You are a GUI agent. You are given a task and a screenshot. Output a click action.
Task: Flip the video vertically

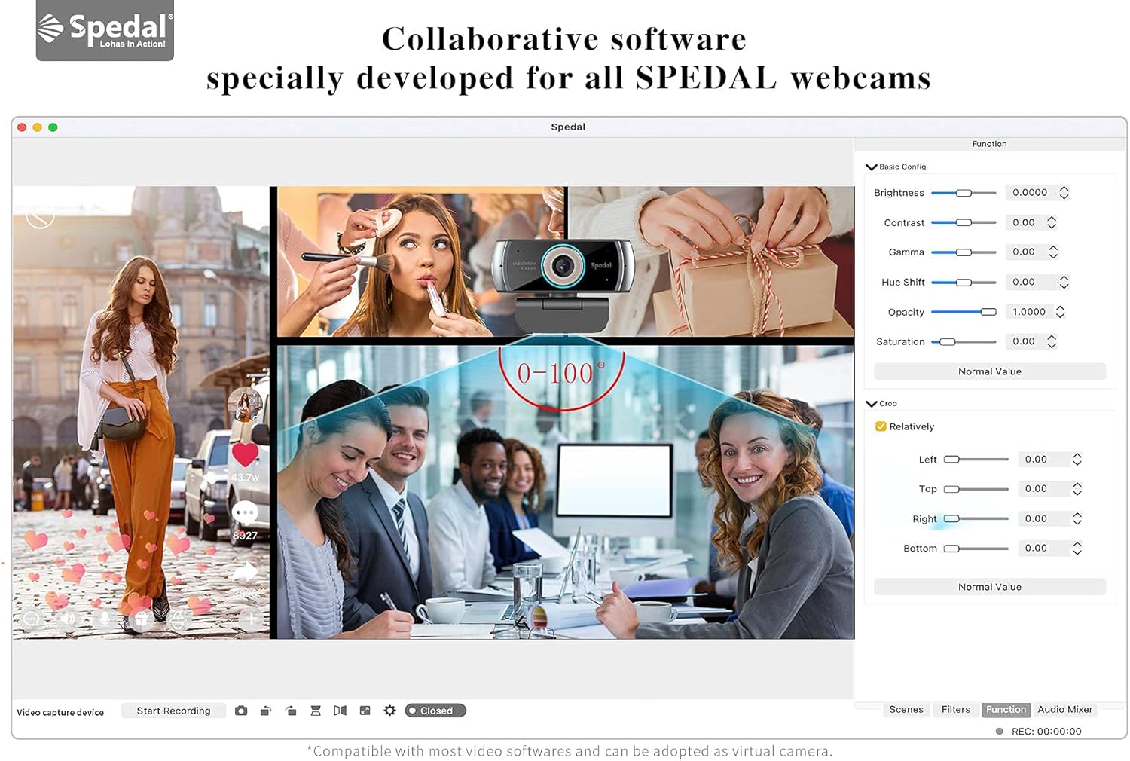316,710
